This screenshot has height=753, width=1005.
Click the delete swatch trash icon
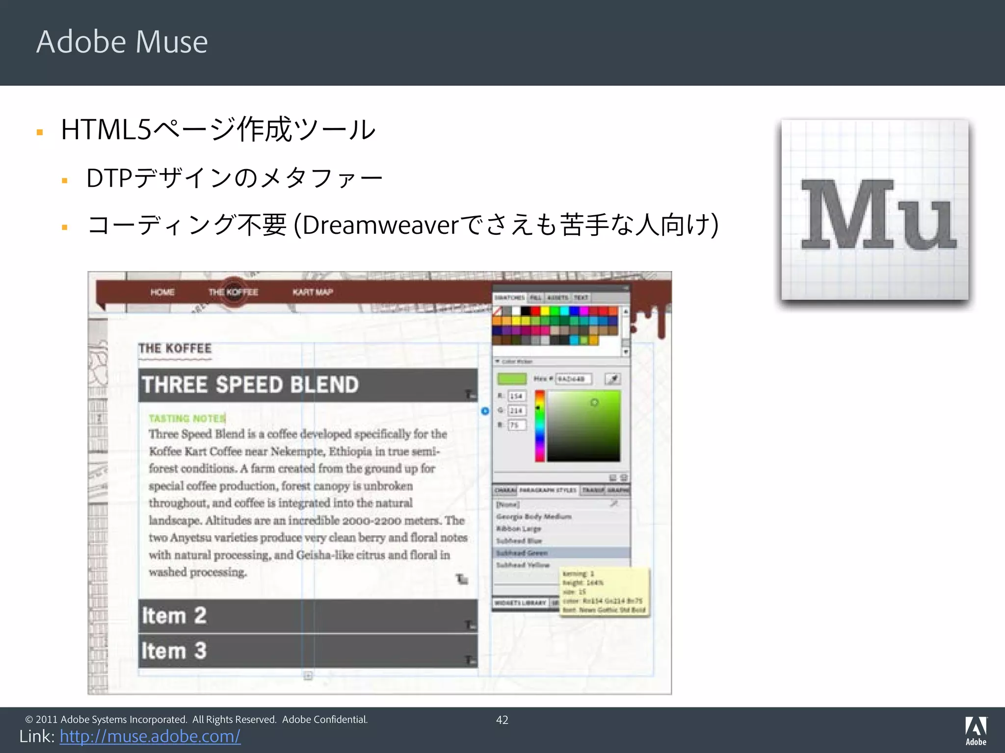pos(624,477)
